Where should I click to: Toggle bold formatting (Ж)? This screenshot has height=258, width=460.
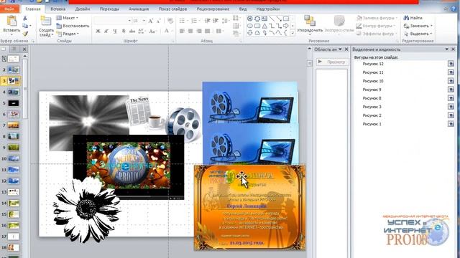click(x=98, y=31)
